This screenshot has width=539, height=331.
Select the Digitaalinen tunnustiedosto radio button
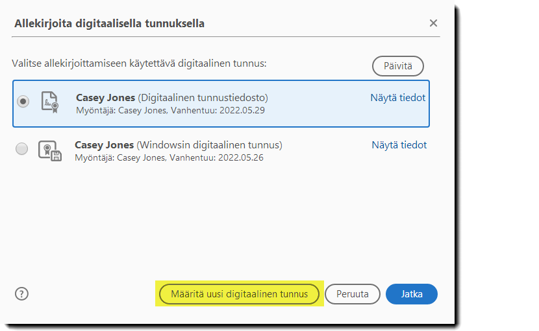tap(23, 102)
